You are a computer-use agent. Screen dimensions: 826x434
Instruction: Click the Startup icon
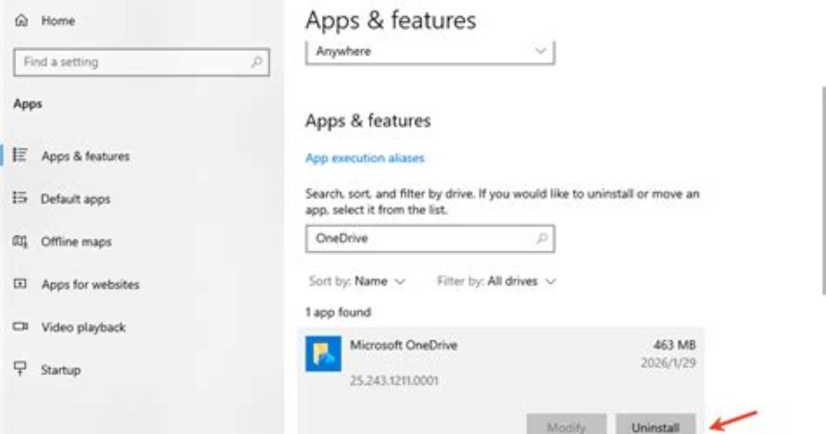pos(20,368)
